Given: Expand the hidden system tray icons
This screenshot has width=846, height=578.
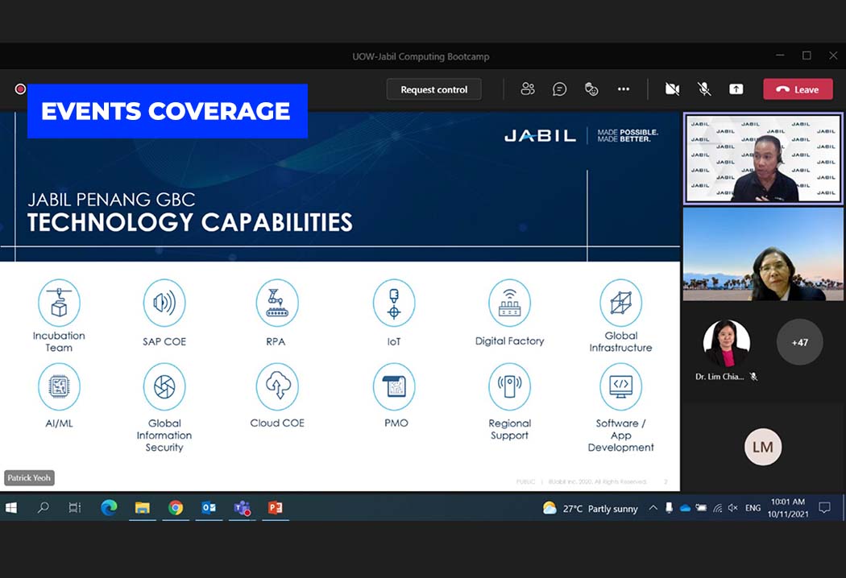Looking at the screenshot, I should tap(653, 508).
